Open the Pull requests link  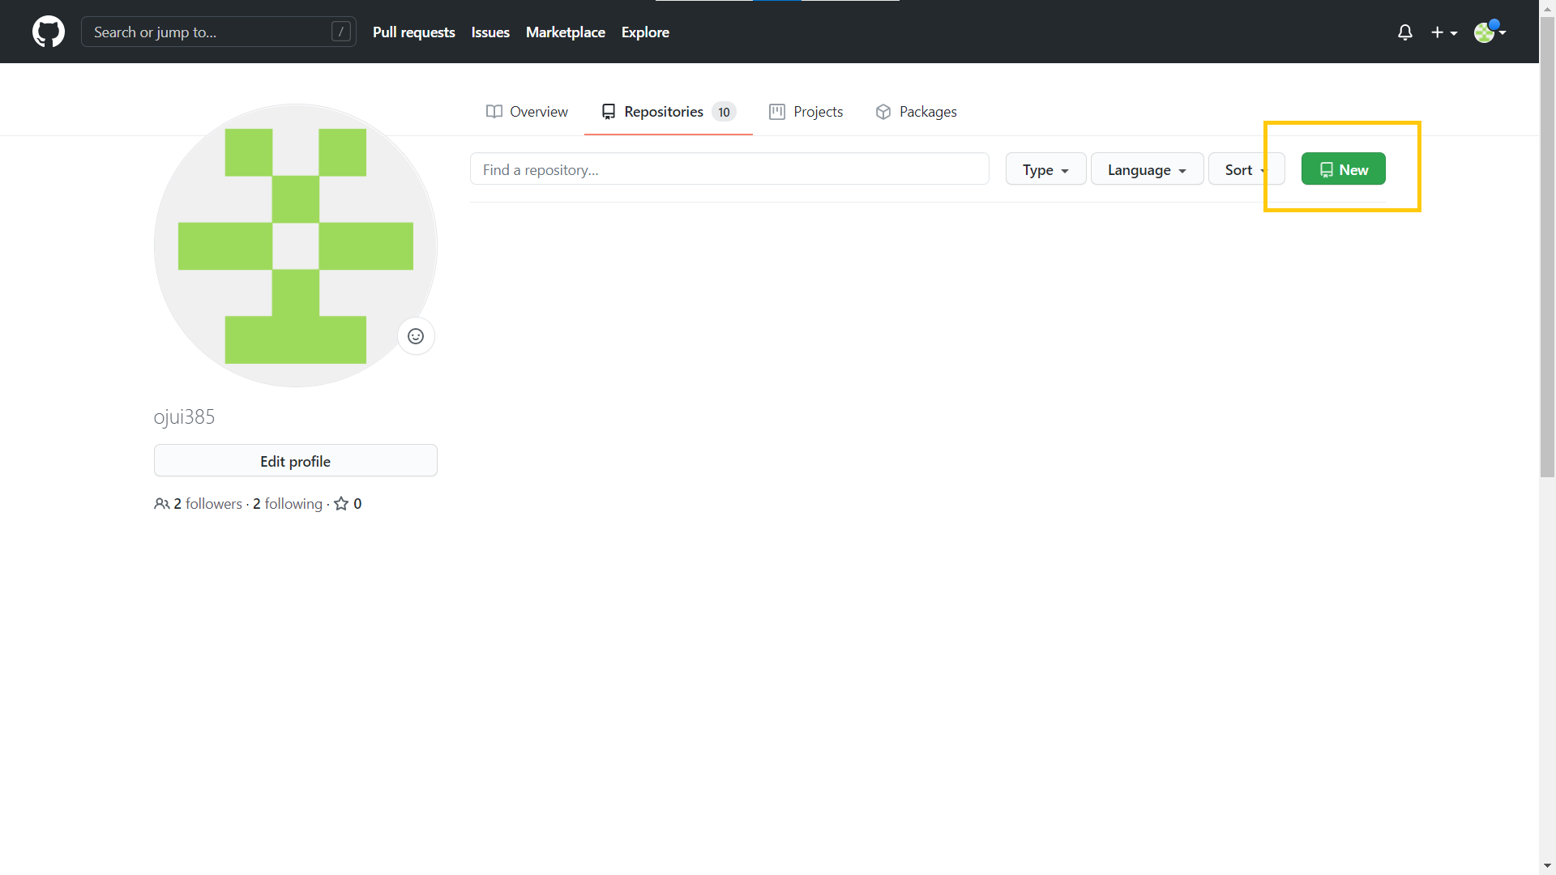[413, 32]
